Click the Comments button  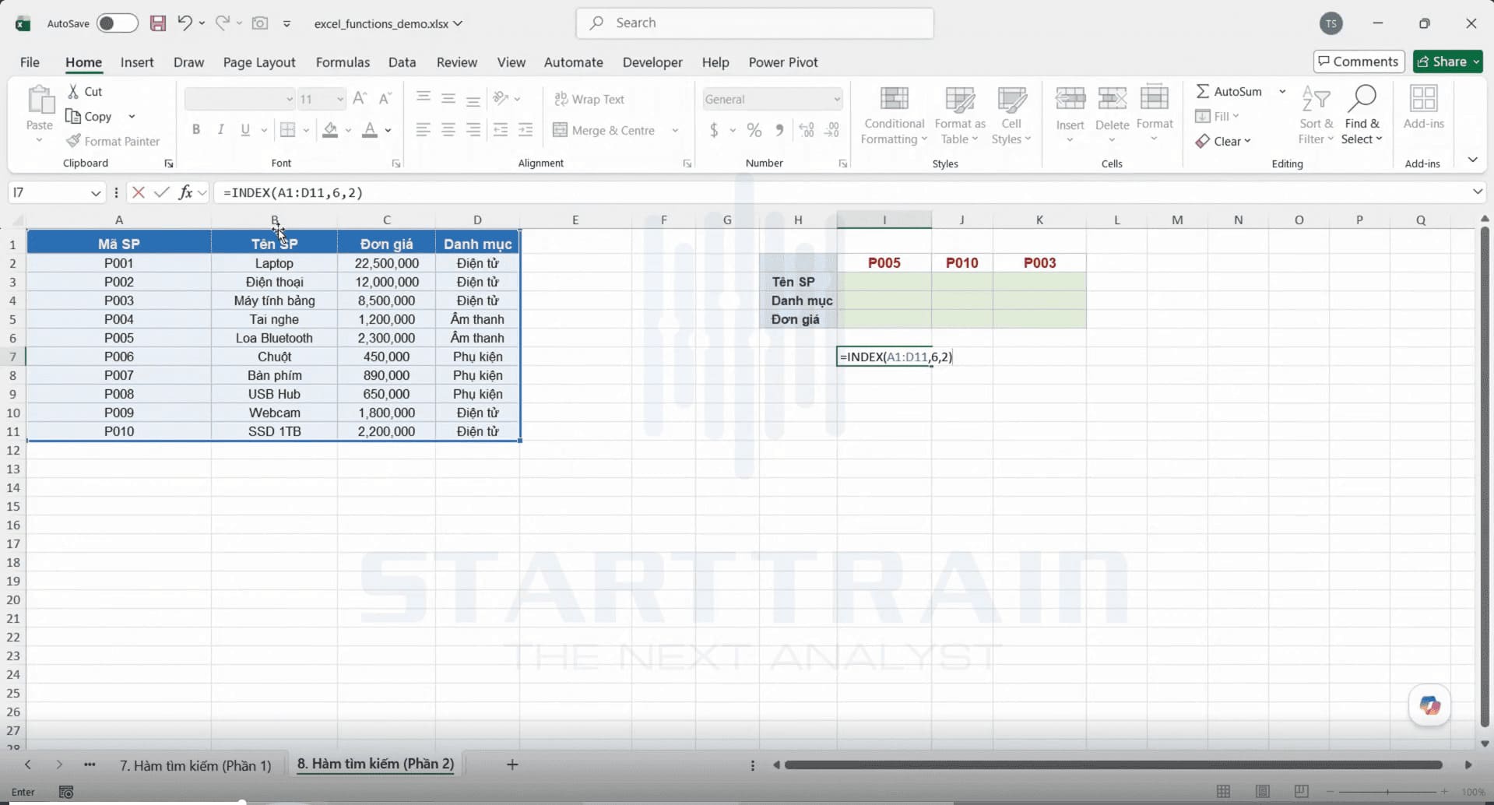(1359, 62)
